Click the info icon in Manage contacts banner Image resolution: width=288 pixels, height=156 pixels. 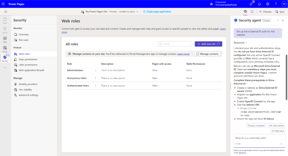tap(70, 54)
